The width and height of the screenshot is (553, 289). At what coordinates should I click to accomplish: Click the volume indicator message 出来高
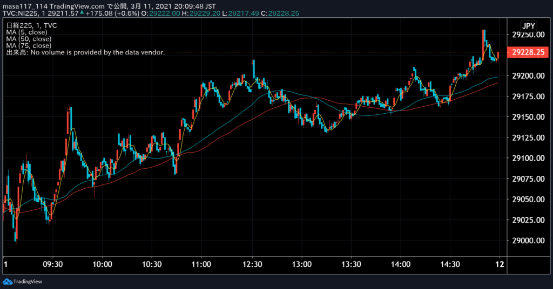[85, 52]
